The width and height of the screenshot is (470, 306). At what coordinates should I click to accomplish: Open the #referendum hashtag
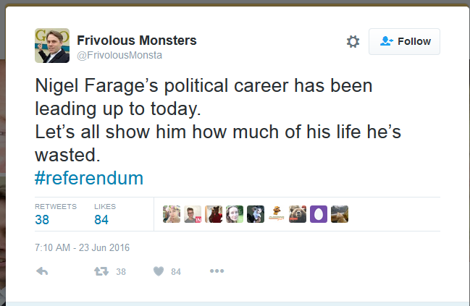(x=89, y=178)
